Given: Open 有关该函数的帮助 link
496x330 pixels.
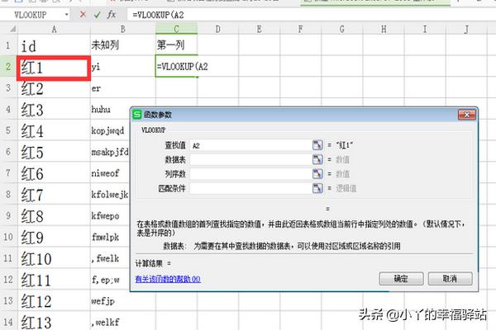Looking at the screenshot, I should coord(168,279).
